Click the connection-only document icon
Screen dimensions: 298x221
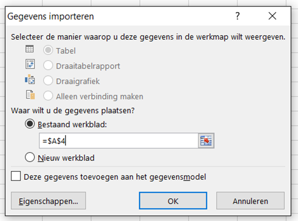coord(30,95)
